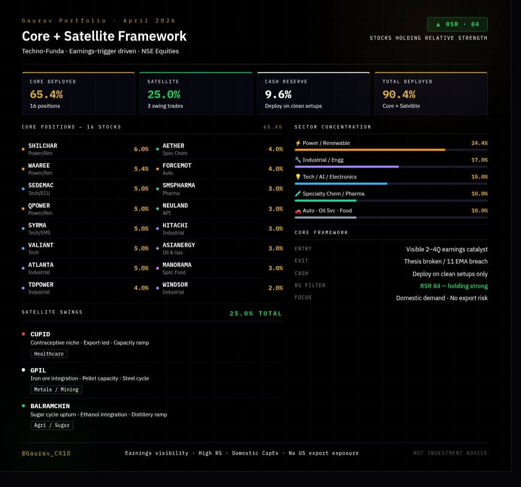Select the MANORAMA position row
Image resolution: width=521 pixels, height=487 pixels.
tap(219, 269)
